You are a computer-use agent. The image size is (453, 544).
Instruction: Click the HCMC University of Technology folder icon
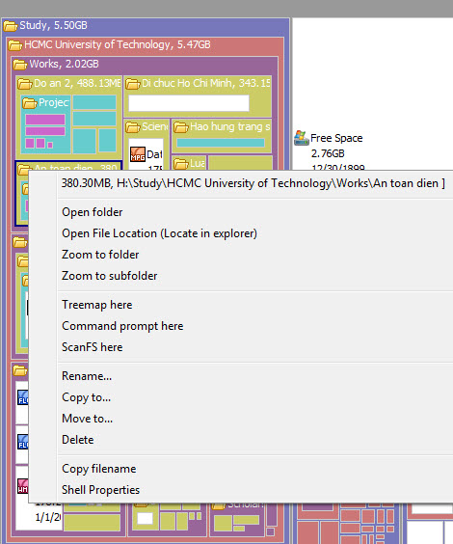click(14, 45)
